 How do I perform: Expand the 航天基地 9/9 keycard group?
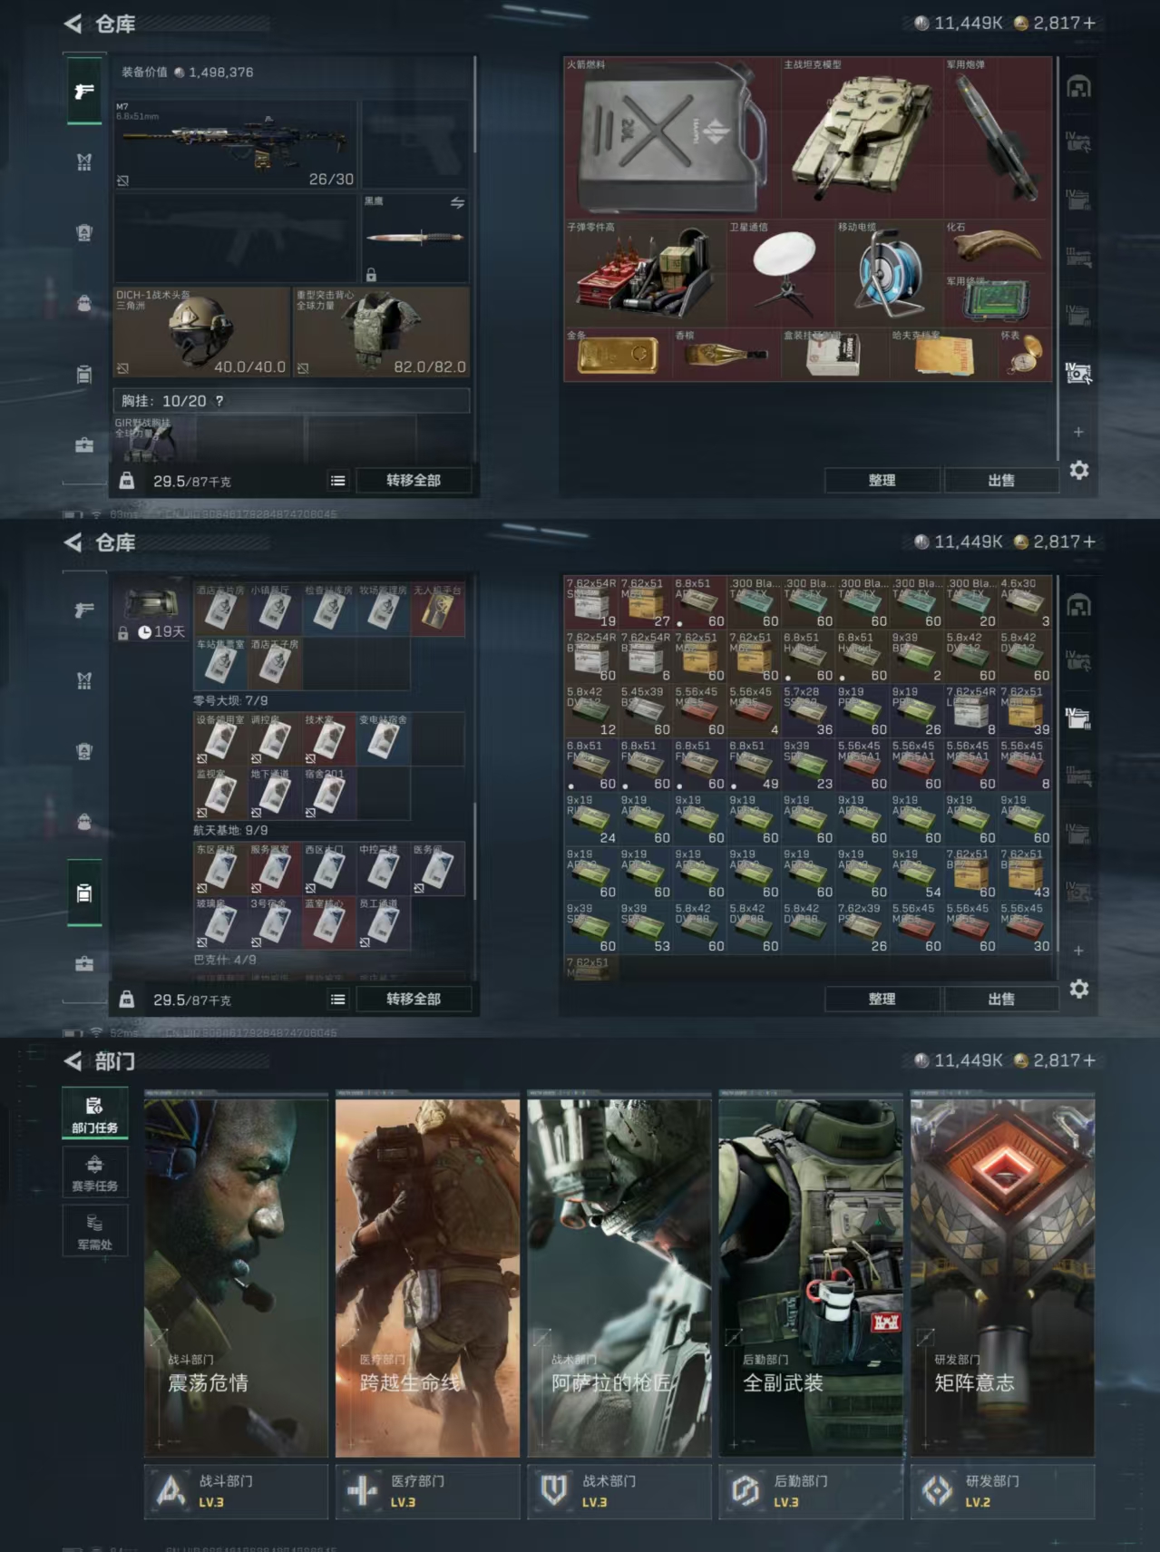pos(230,830)
